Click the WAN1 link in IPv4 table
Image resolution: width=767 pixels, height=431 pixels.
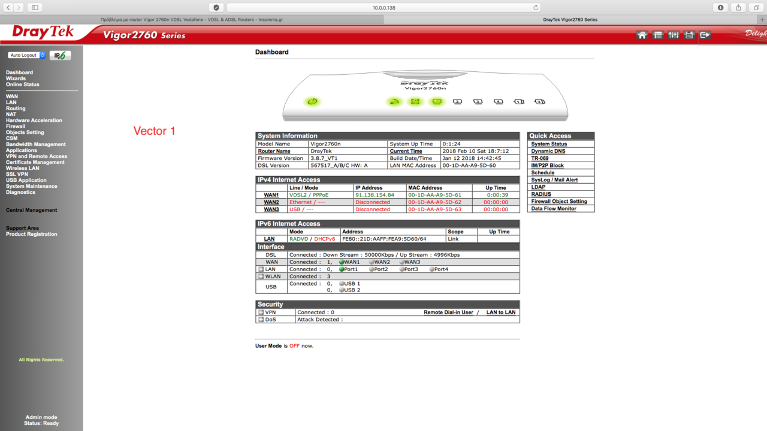[271, 195]
